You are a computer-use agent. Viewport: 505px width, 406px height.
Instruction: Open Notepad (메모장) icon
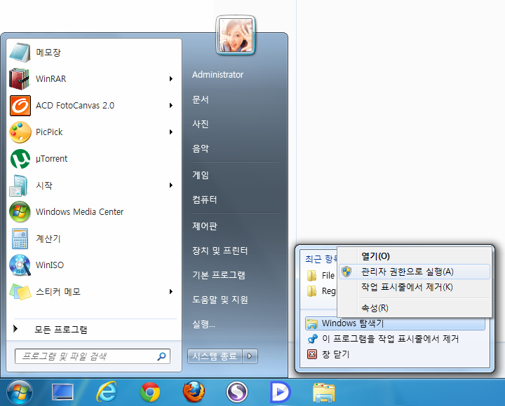tap(20, 52)
